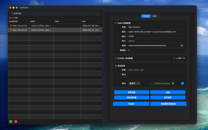This screenshot has width=208, height=130.
Task: Click the red remove favorite minus icon
Action: (16, 121)
